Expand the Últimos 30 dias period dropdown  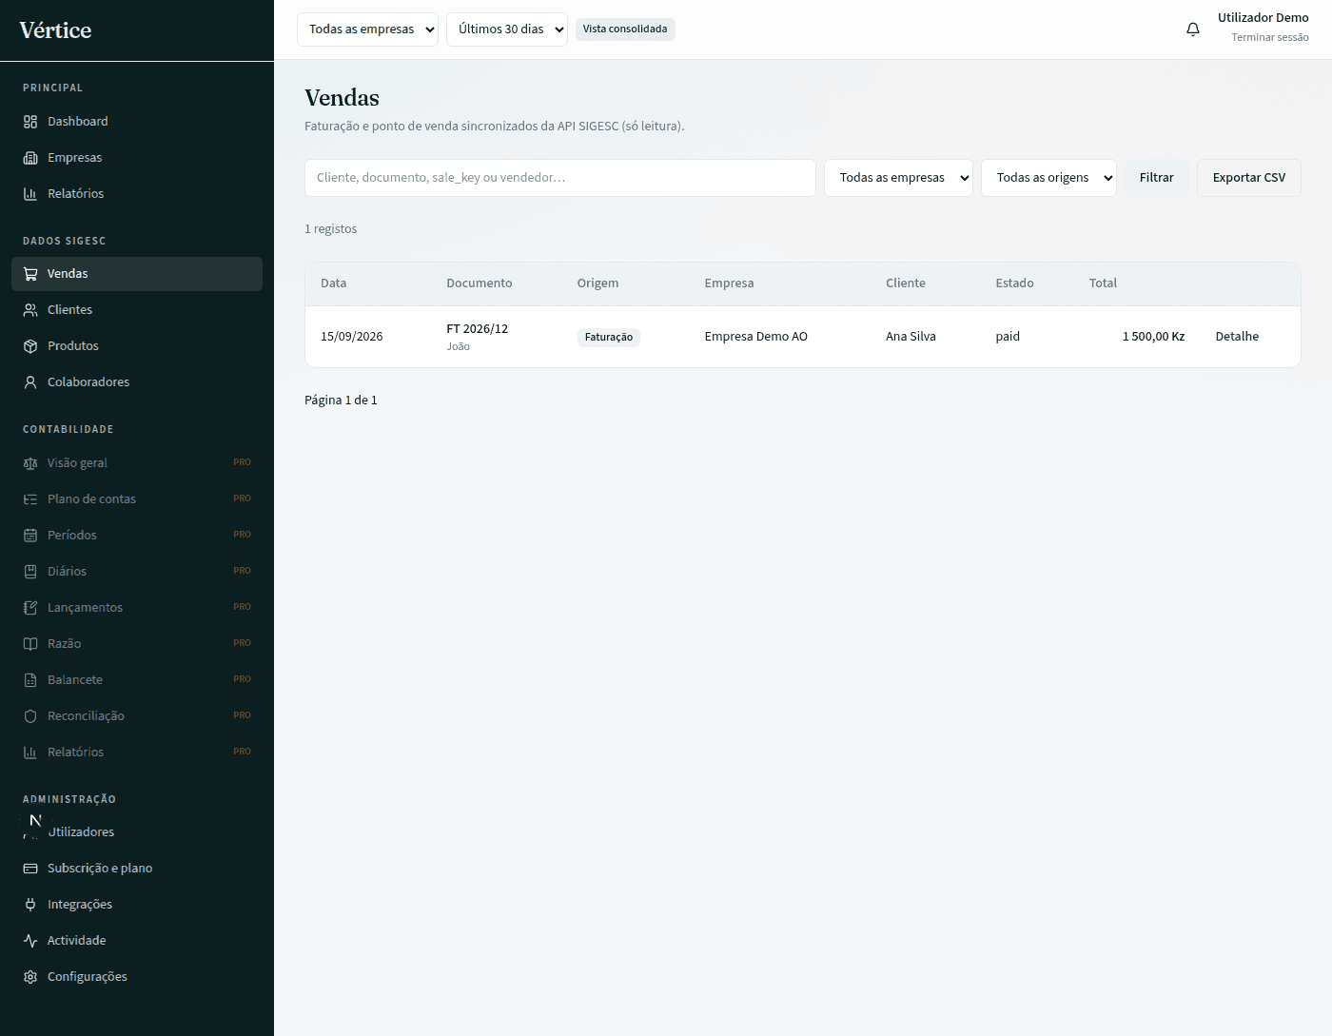pos(507,29)
